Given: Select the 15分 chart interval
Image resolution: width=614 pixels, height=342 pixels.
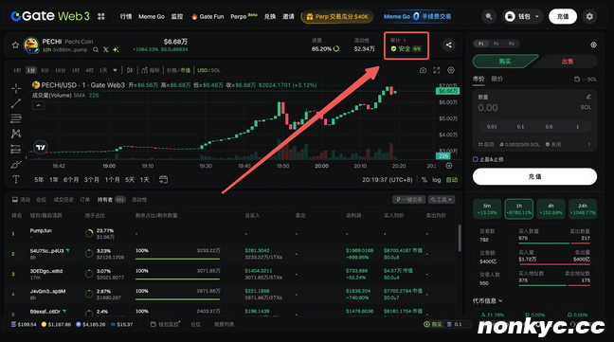Looking at the screenshot, I should (x=60, y=70).
